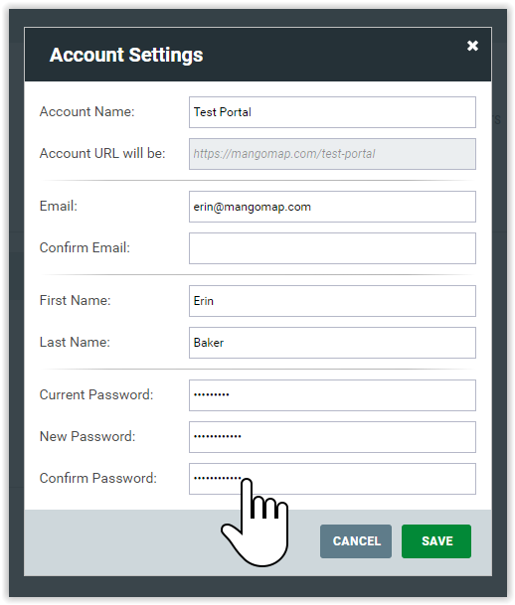Focus the Current Password field

(332, 395)
